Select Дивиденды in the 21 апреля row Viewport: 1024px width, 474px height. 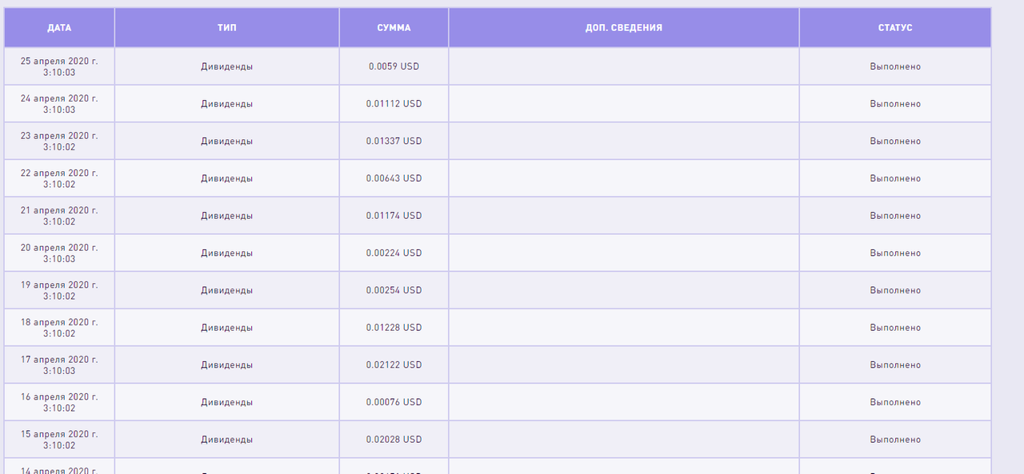tap(226, 216)
